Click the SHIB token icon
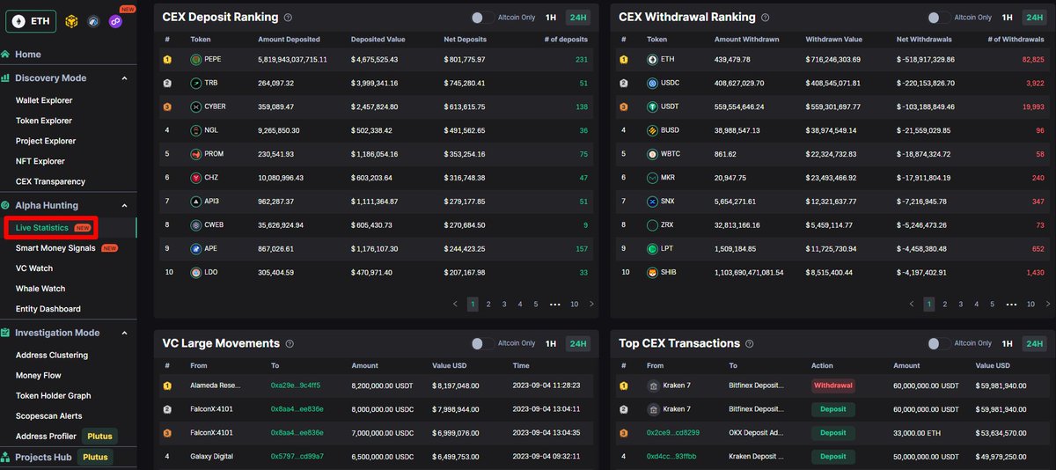The height and width of the screenshot is (470, 1056). tap(653, 273)
